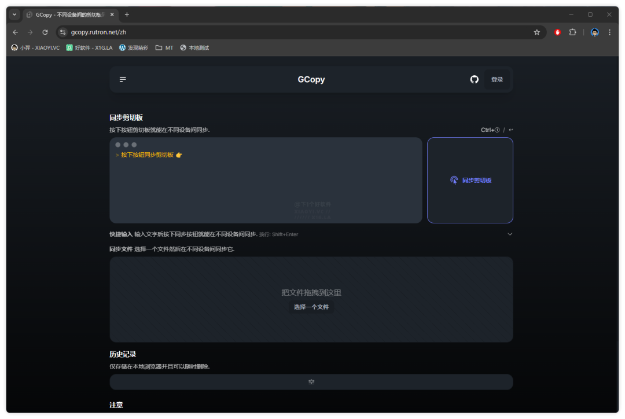Go back with the browser back arrow

(16, 32)
